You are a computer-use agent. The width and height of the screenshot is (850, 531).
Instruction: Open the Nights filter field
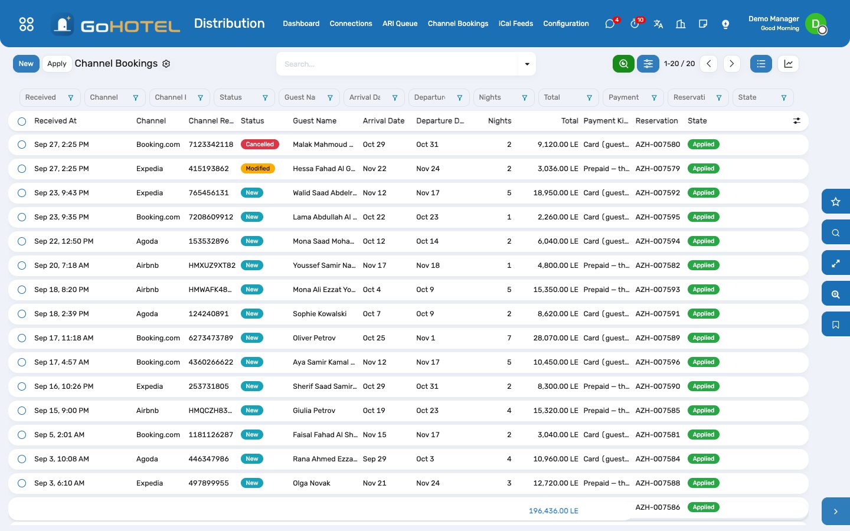pyautogui.click(x=504, y=97)
